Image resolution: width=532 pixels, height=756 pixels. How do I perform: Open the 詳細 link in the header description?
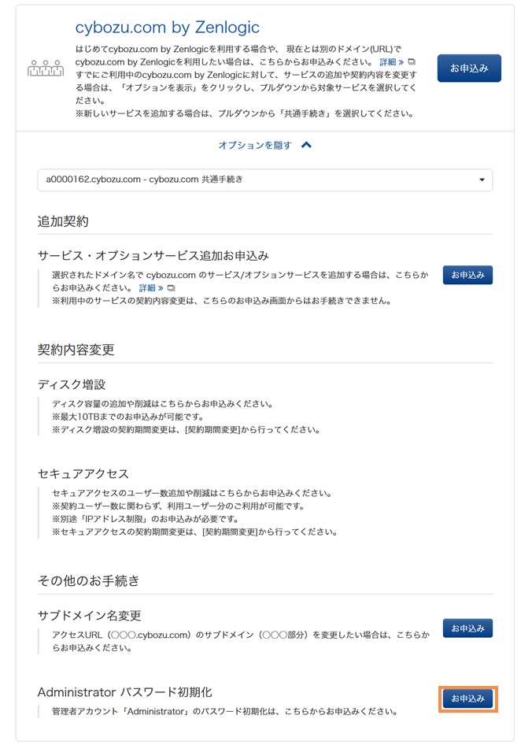(391, 61)
